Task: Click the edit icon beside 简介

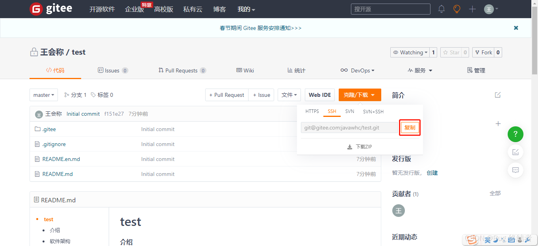Action: (x=498, y=95)
